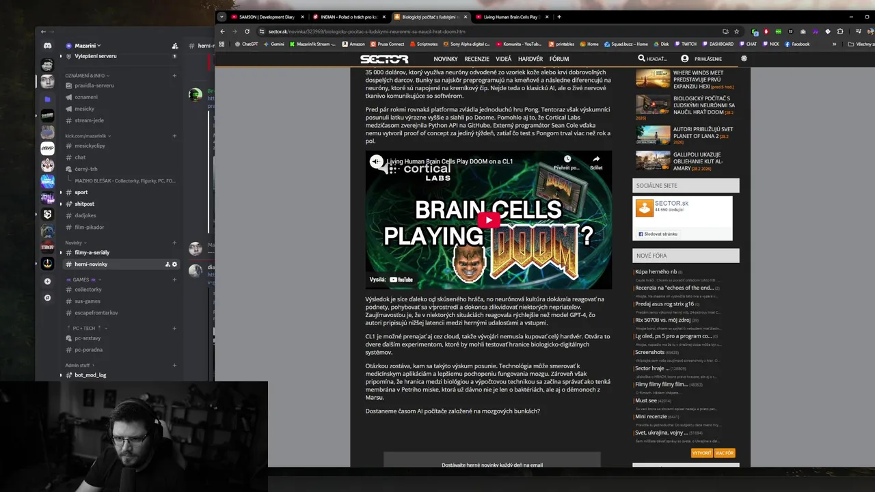Close the INDIAN tab
Viewport: 875px width, 492px height.
[x=384, y=17]
